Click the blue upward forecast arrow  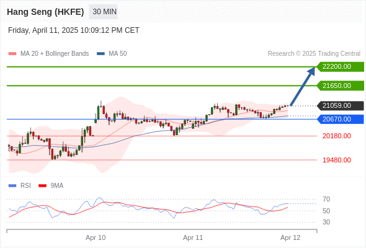coord(303,86)
